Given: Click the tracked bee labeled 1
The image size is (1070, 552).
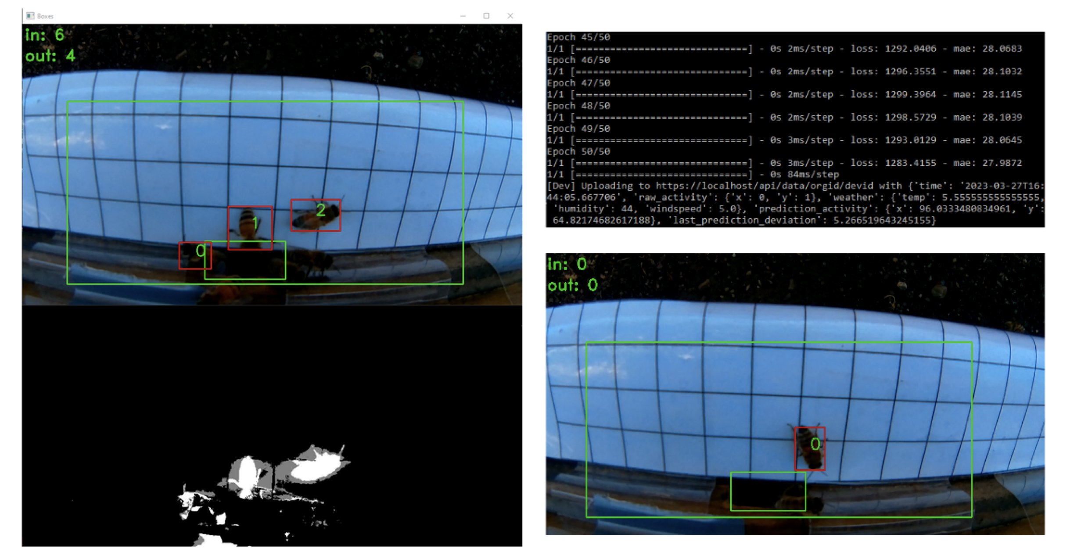Looking at the screenshot, I should coord(250,228).
